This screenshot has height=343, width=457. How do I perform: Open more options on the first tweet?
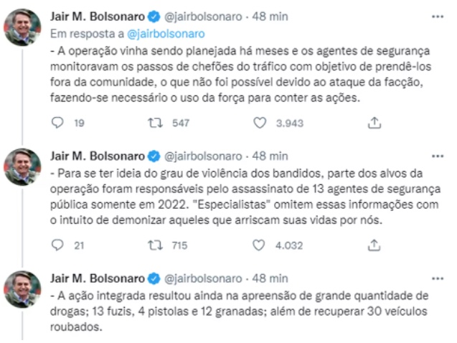437,15
